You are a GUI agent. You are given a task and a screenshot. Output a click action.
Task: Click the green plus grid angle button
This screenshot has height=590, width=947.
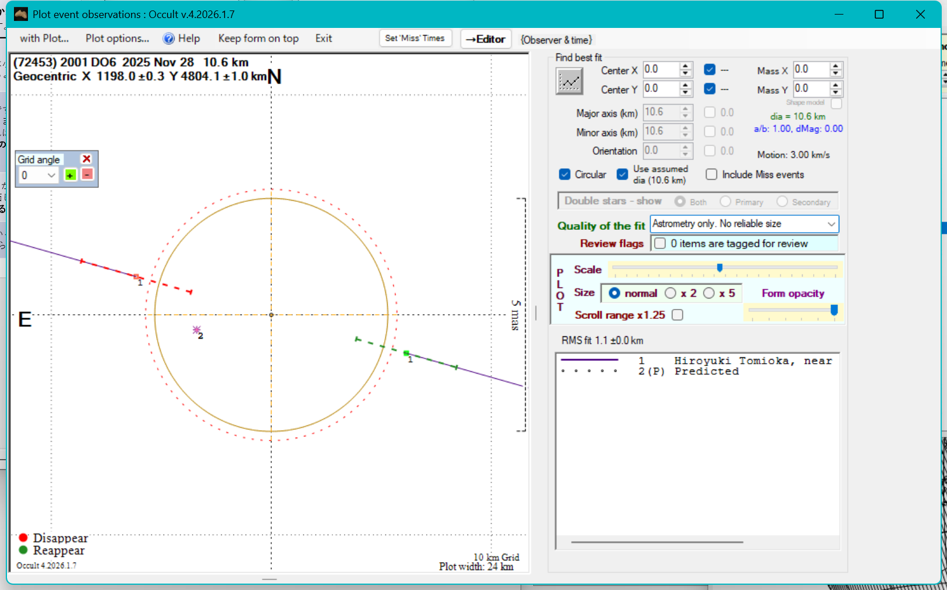(70, 175)
